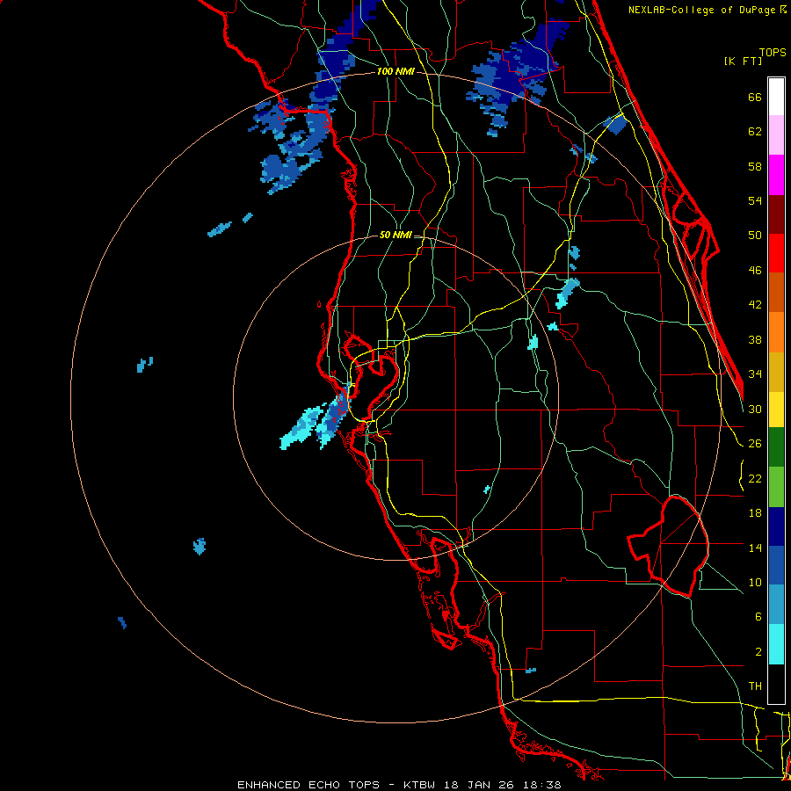Pick the medium blue legend swatch
791x791 pixels.
[776, 565]
